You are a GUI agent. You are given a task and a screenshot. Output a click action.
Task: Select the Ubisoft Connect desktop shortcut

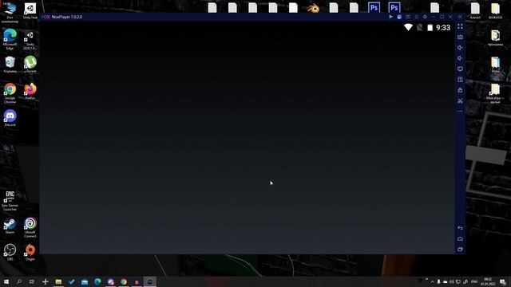pos(30,227)
